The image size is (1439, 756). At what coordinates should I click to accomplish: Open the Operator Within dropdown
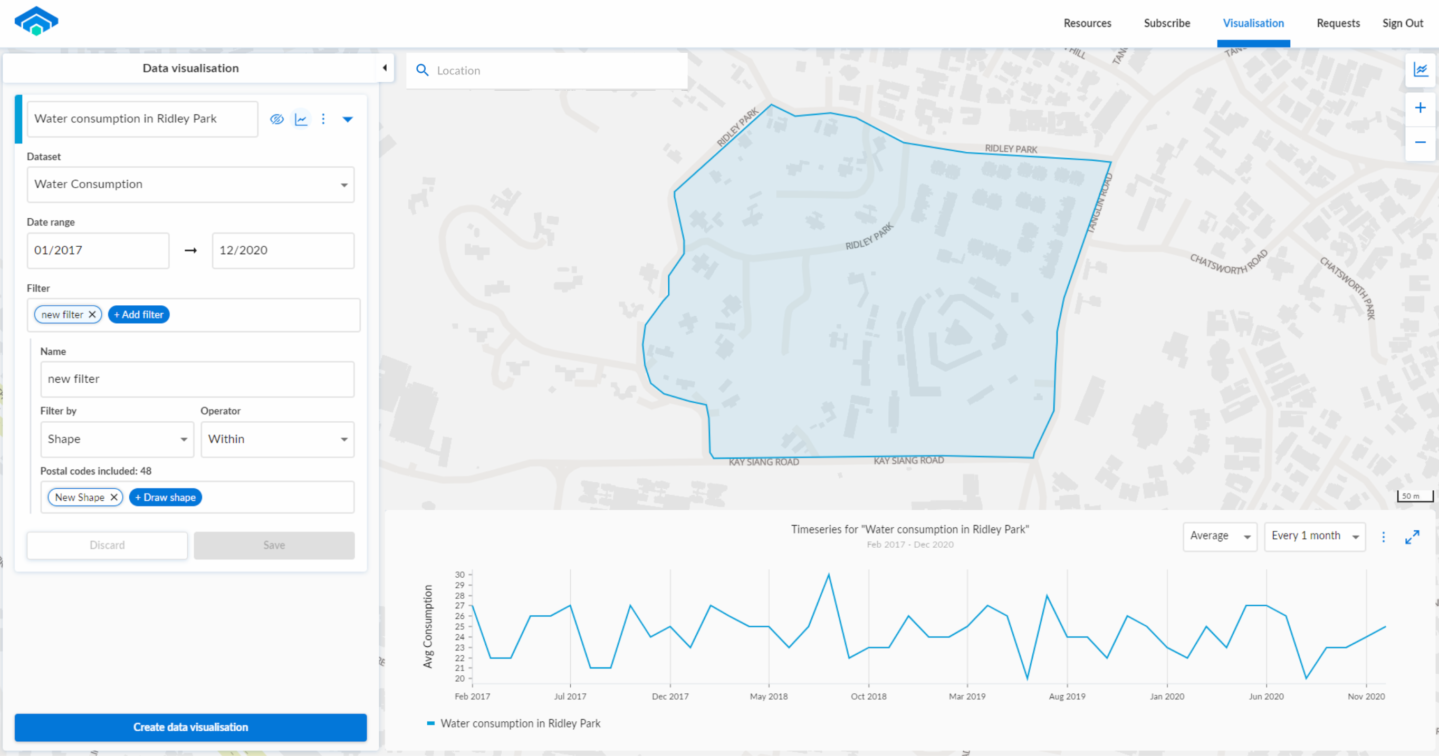pyautogui.click(x=277, y=439)
